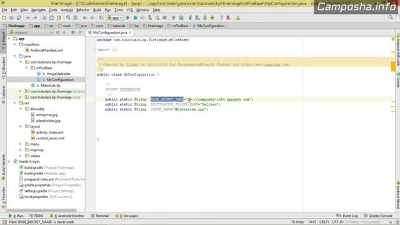400x225 pixels.
Task: Click the Save All toolbar icon
Action: [11, 17]
